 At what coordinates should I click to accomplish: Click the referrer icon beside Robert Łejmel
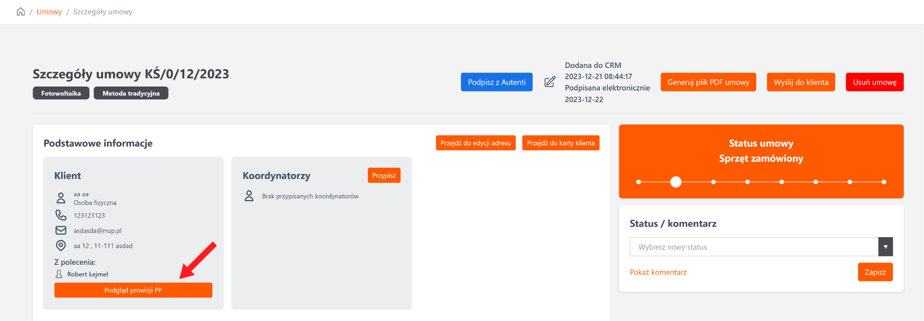coord(59,274)
